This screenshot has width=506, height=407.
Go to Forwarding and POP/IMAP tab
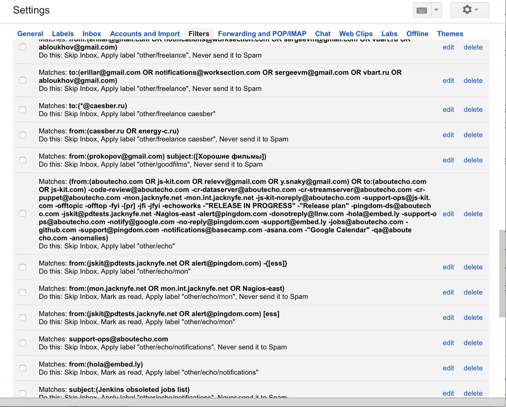tap(262, 34)
